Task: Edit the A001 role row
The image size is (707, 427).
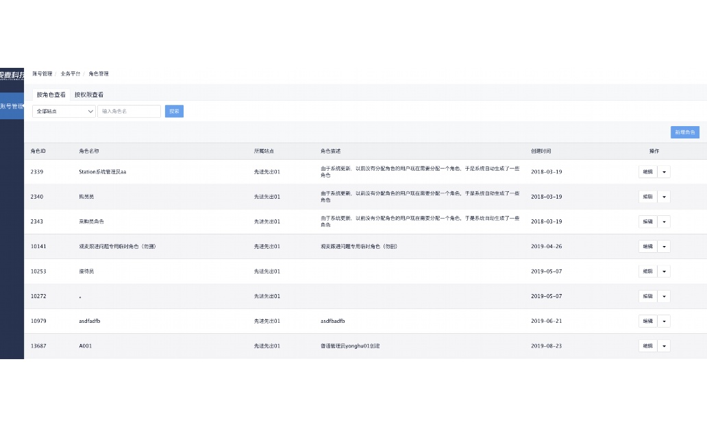Action: [x=647, y=346]
